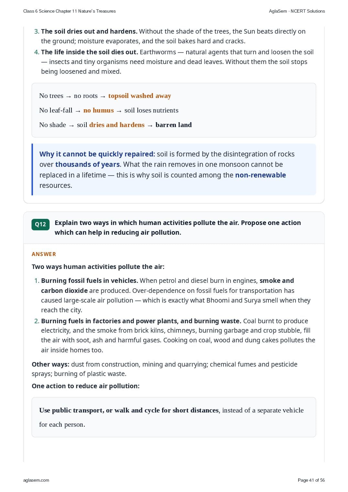This screenshot has width=348, height=492.
Task: Click the 'Other ways:' bold label
Action: pos(50,364)
